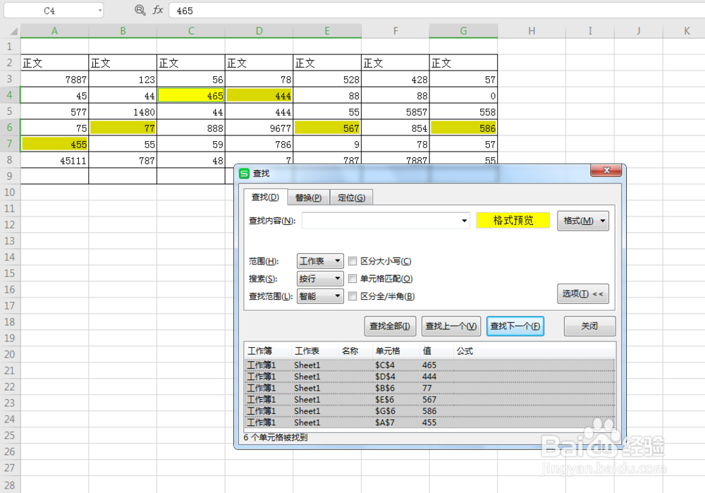This screenshot has width=705, height=493.
Task: Enable the 区分全/半角(B) checkbox
Action: pyautogui.click(x=352, y=296)
